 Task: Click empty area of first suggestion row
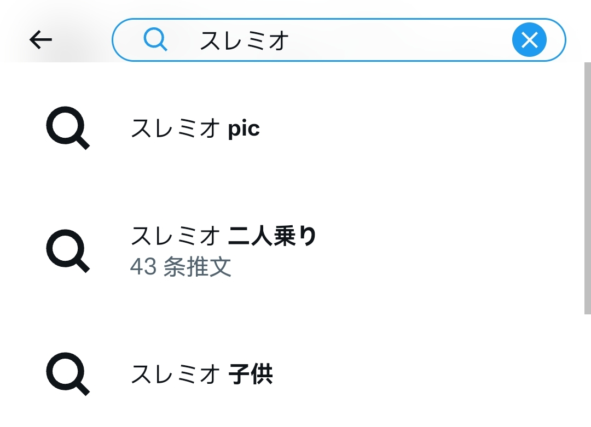click(415, 128)
